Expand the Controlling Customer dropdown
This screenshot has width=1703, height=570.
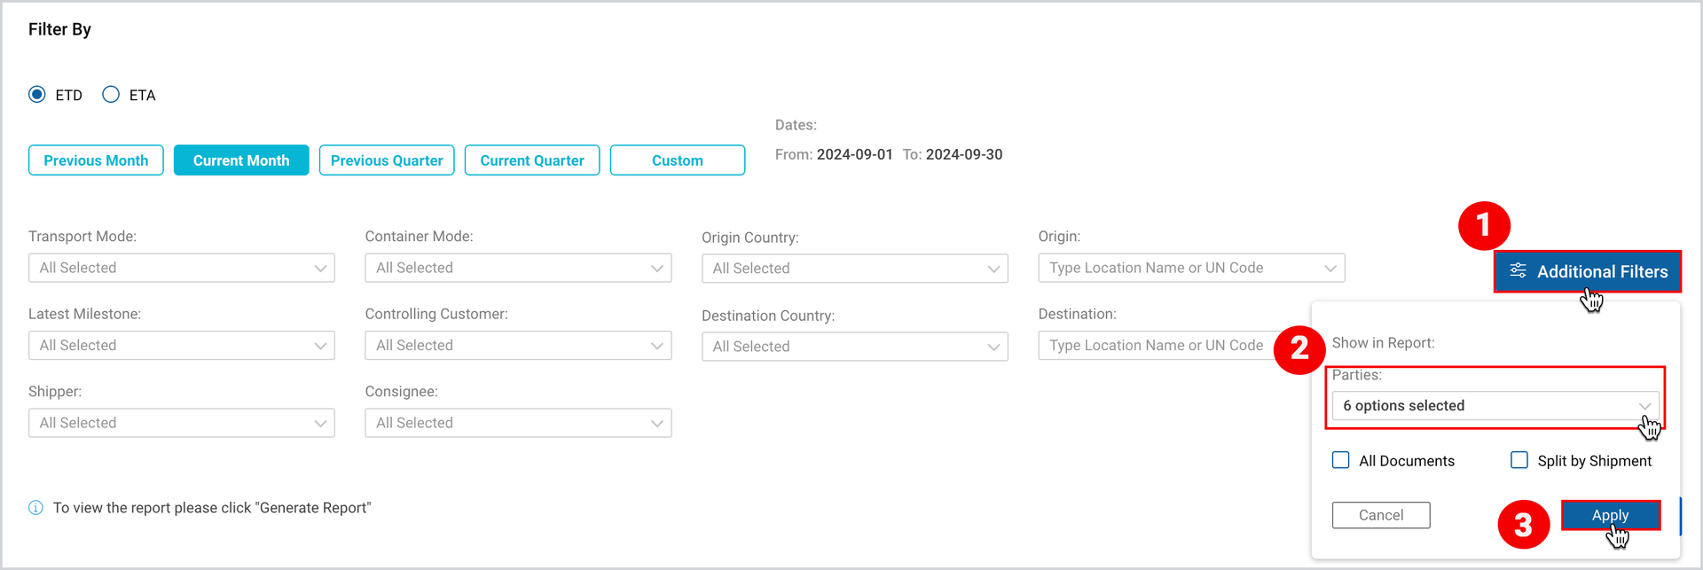[x=518, y=346]
